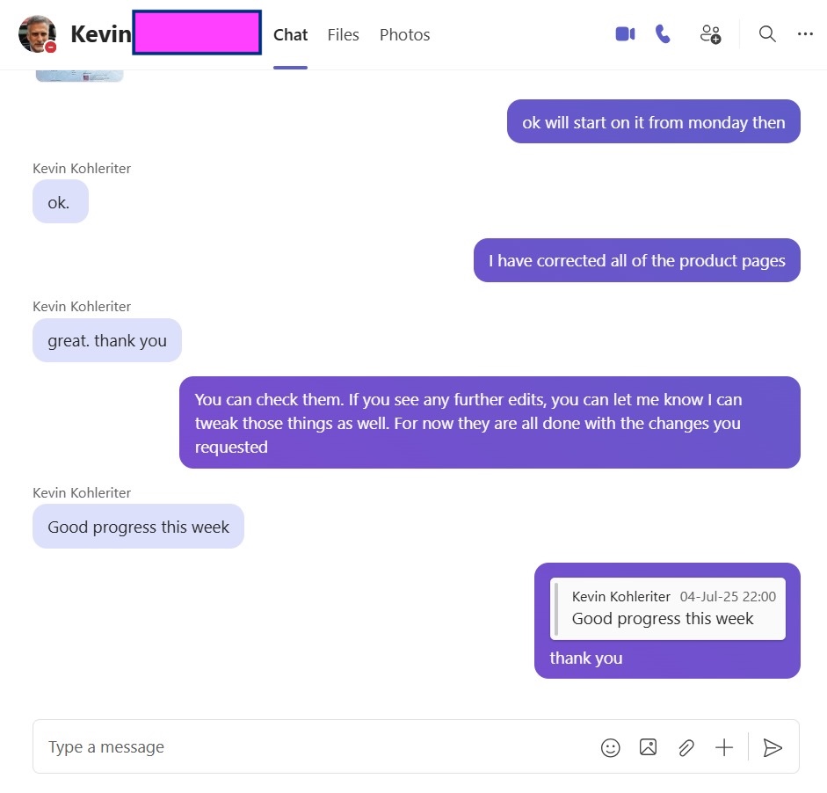Open the partially visible image thumbnail
Screen dimensions: 827x793
click(x=79, y=76)
